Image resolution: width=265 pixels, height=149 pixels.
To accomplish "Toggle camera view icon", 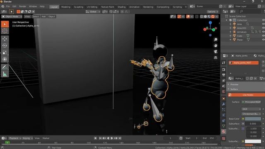I will [215, 51].
